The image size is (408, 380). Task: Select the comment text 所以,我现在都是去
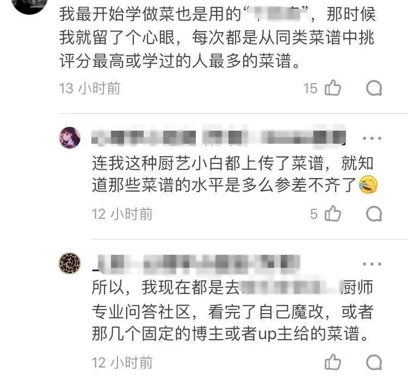point(233,311)
